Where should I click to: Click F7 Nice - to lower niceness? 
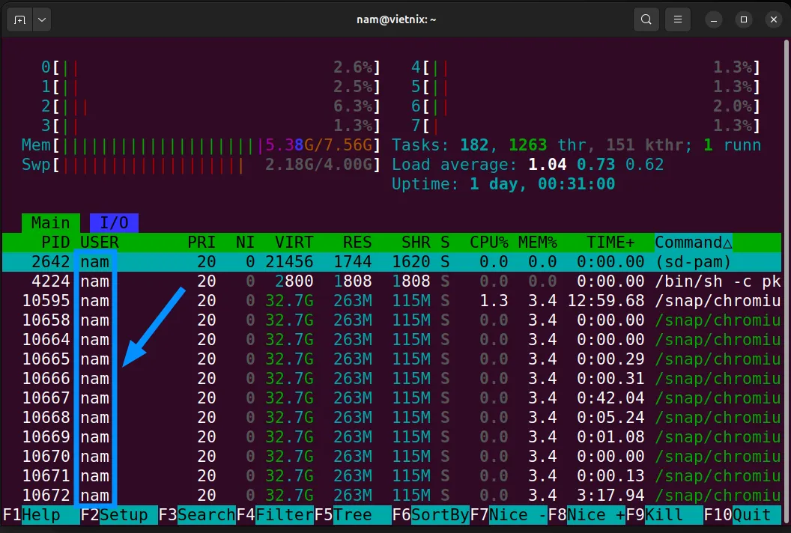[509, 515]
